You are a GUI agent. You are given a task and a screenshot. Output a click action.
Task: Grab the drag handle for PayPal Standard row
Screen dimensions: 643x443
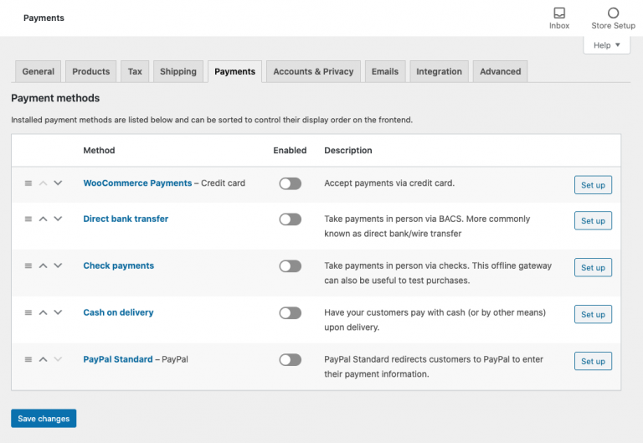coord(28,359)
